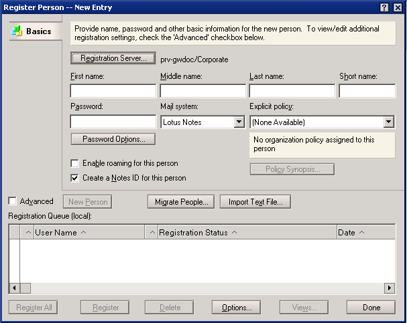
Task: Open Import Text File dialog
Action: pos(255,201)
